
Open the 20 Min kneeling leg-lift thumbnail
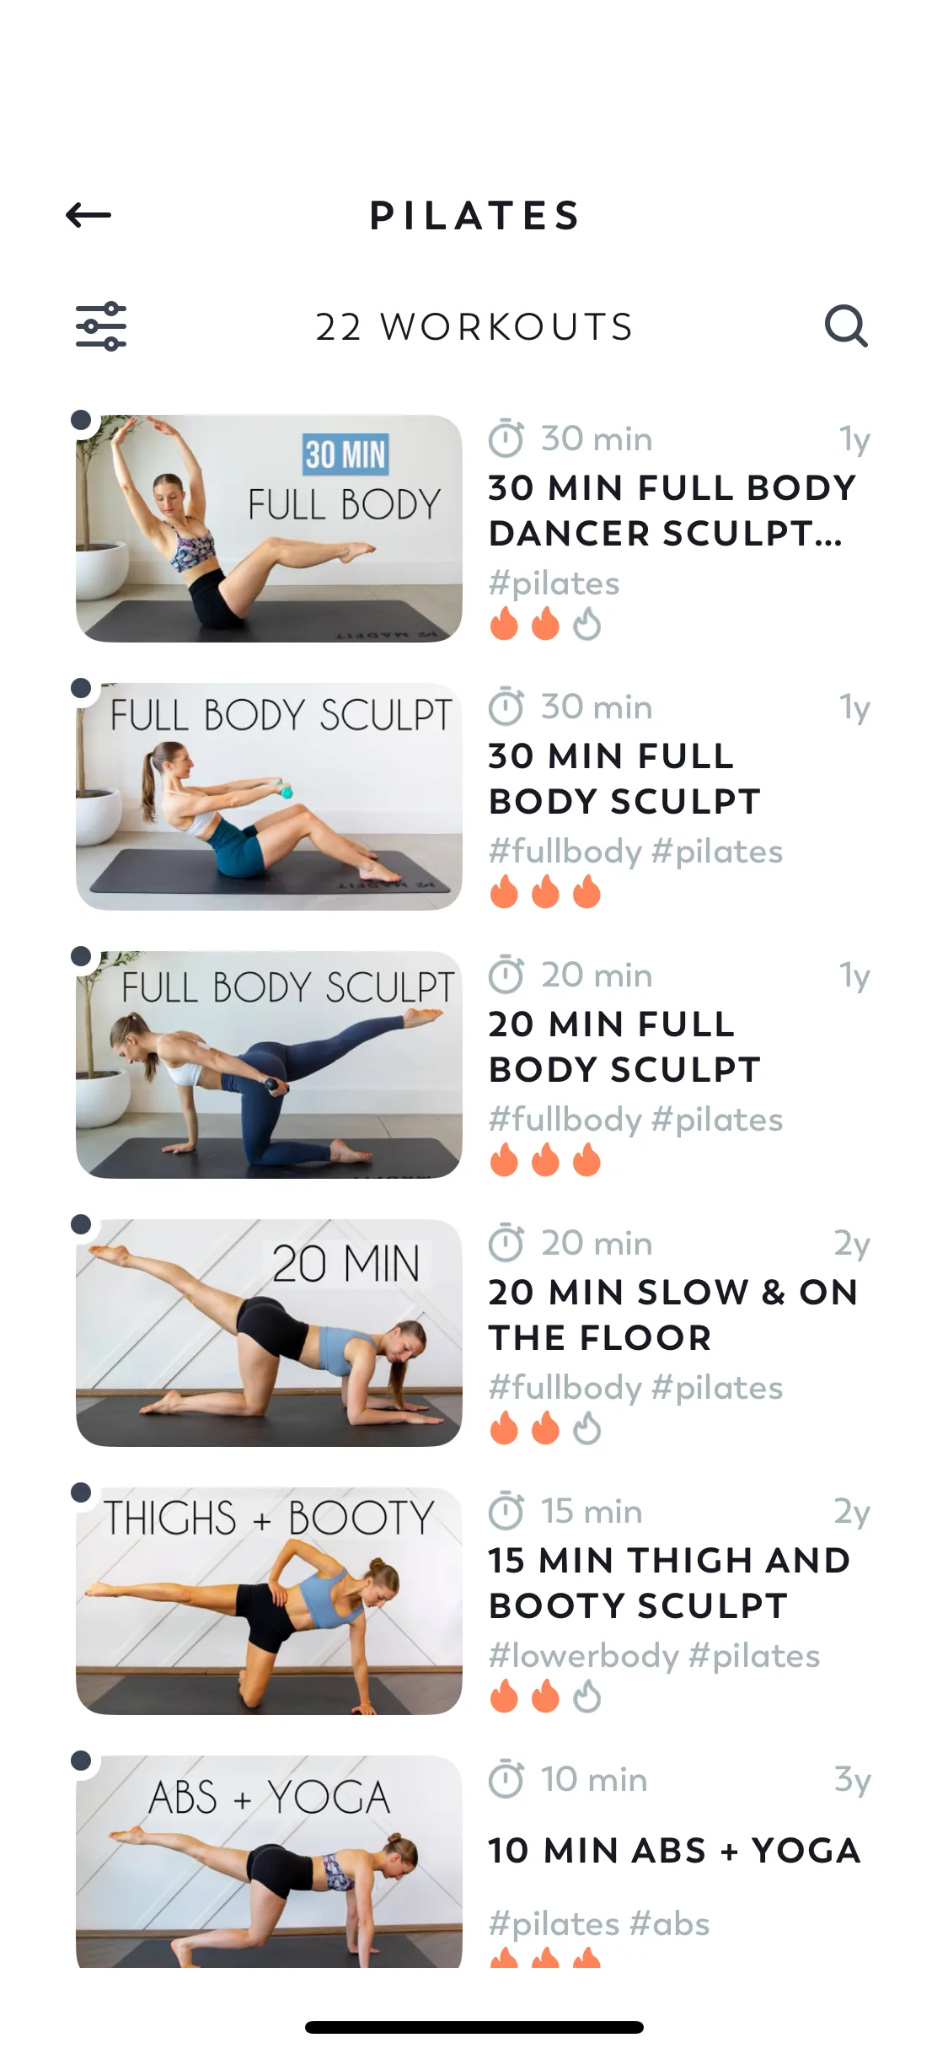click(269, 1332)
